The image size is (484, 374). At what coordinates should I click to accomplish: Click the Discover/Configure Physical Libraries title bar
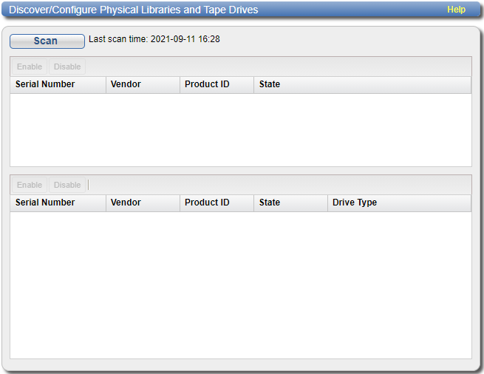click(x=134, y=10)
